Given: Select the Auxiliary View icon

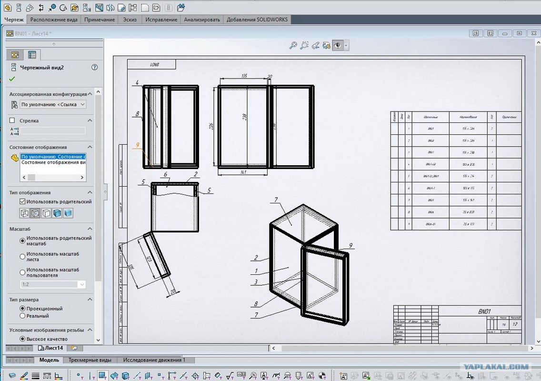Looking at the screenshot, I should 30,7.
